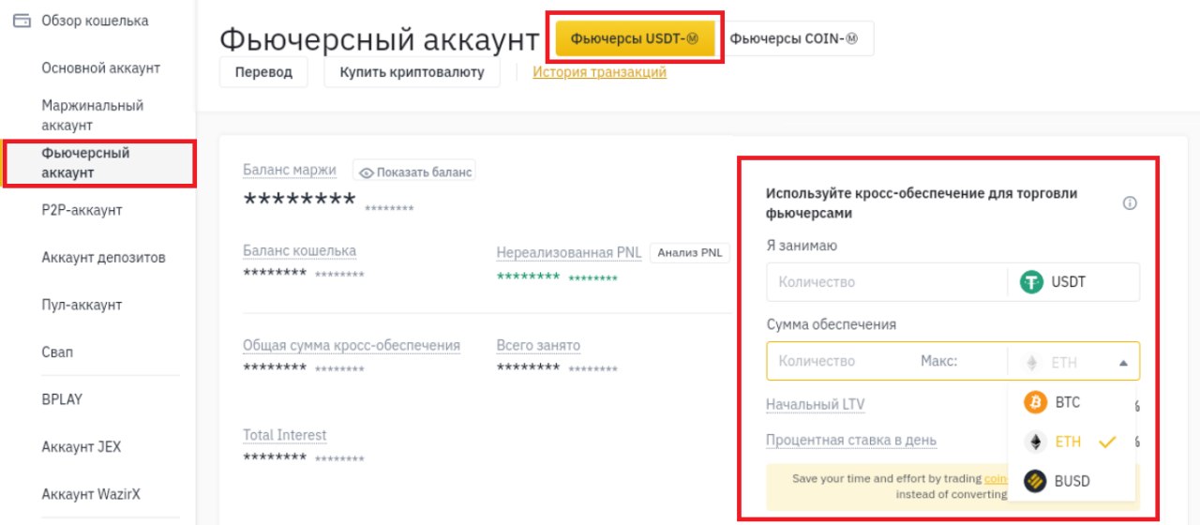This screenshot has height=525, width=1200.
Task: Click the eye icon to show balance
Action: point(367,172)
